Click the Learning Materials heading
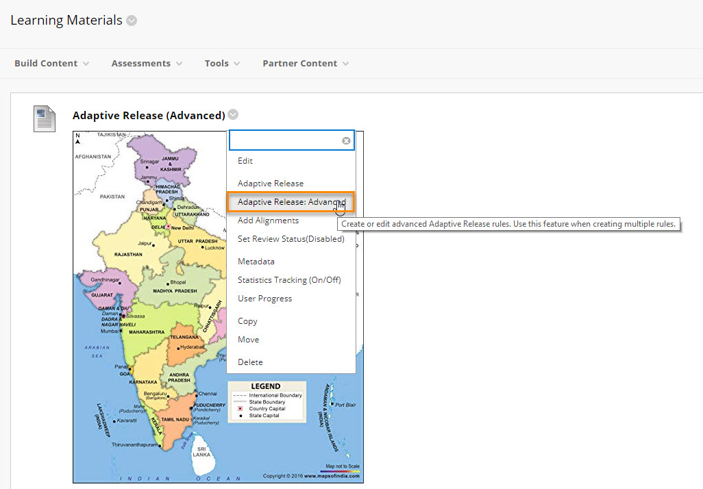This screenshot has height=489, width=703. pyautogui.click(x=66, y=20)
